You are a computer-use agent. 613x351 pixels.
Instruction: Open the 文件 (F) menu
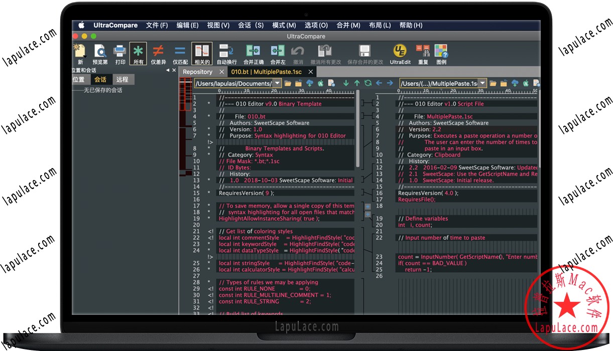coord(157,25)
